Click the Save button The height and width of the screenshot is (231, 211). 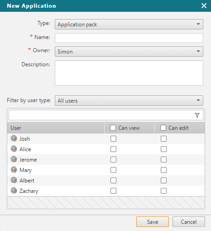tap(153, 222)
